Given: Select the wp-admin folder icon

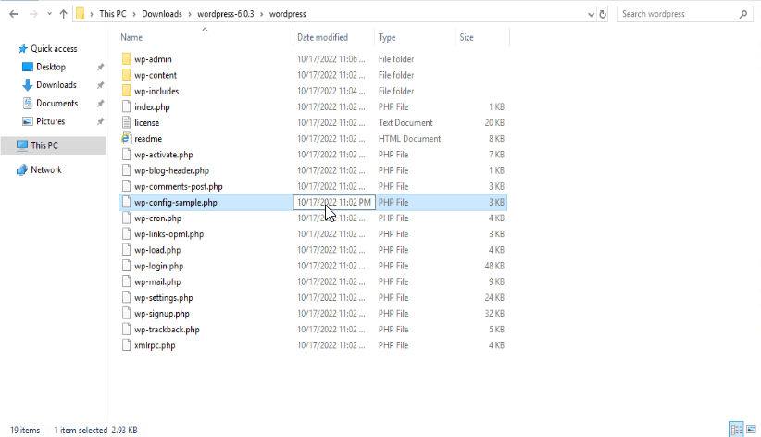Looking at the screenshot, I should (x=126, y=59).
